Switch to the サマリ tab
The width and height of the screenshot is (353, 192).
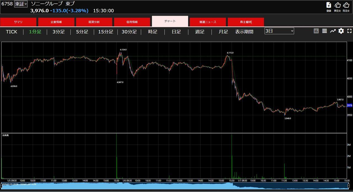tap(18, 22)
